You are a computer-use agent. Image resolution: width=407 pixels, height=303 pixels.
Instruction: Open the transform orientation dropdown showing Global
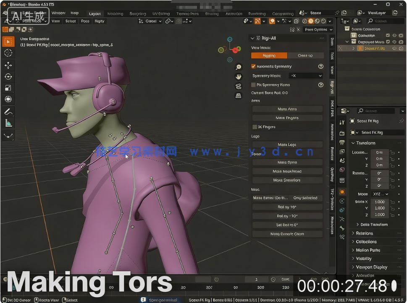(x=150, y=21)
